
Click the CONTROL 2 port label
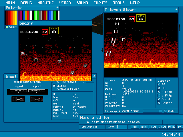37,90
